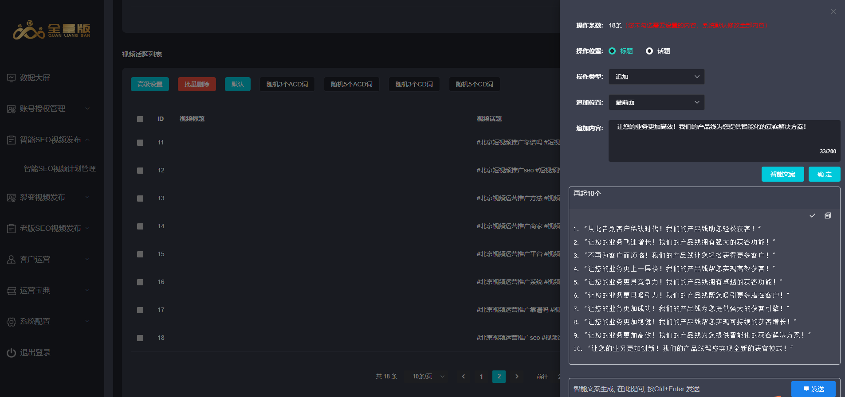Click the 随机5个ACD词 button

point(352,84)
